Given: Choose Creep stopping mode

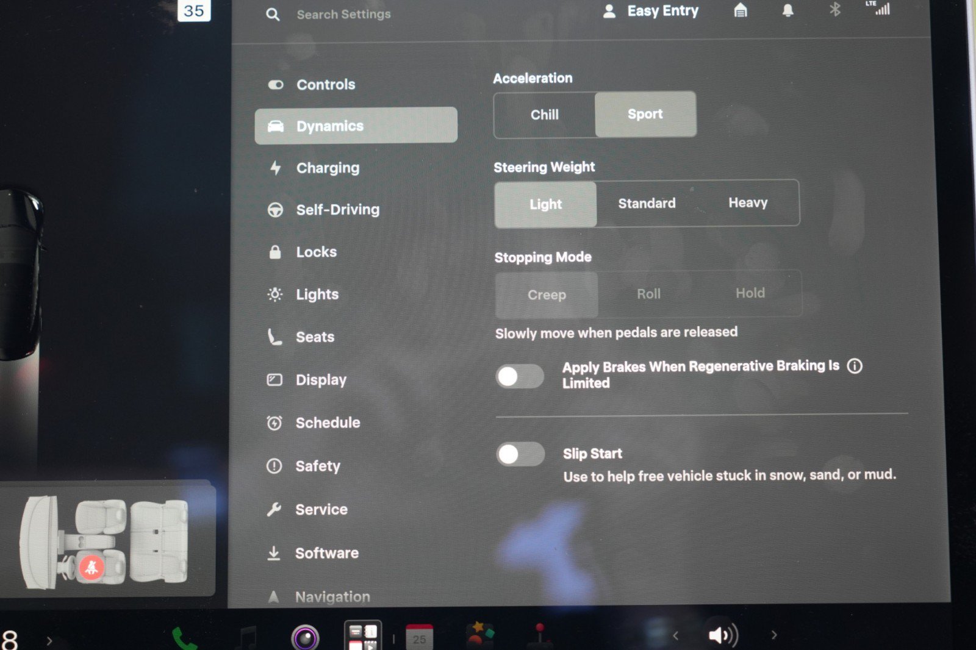Looking at the screenshot, I should pos(547,295).
